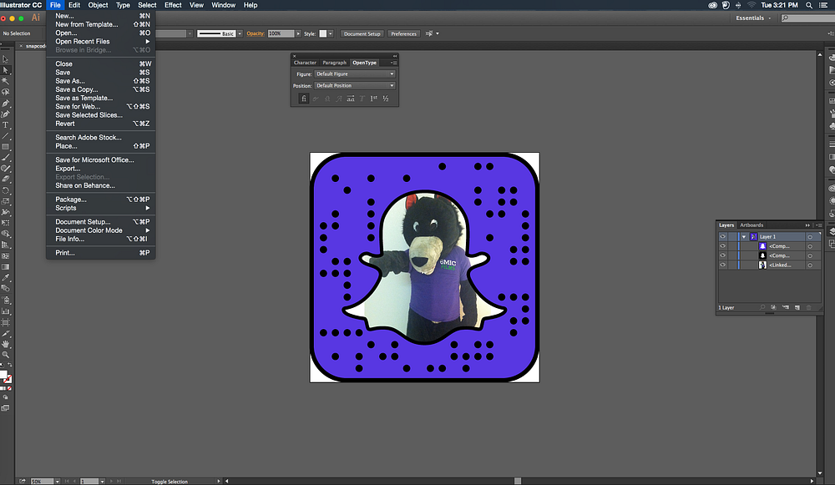Select the Line Segment tool
This screenshot has height=485, width=835.
tap(5, 136)
